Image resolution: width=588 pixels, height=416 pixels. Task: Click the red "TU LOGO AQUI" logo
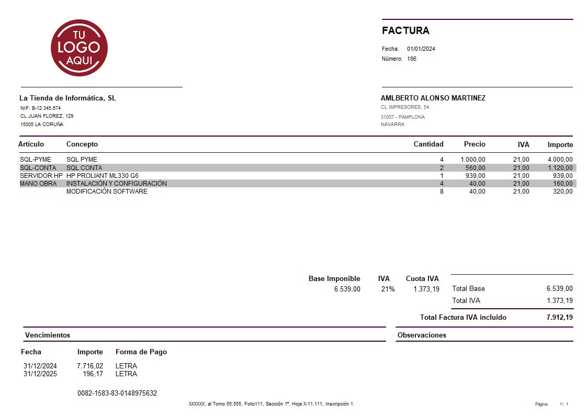pyautogui.click(x=79, y=48)
